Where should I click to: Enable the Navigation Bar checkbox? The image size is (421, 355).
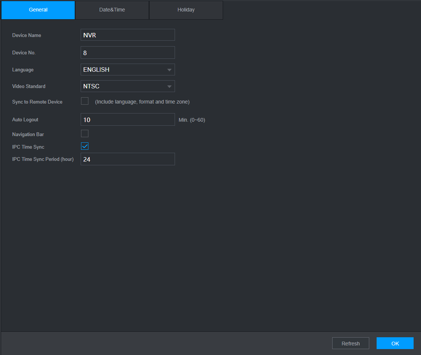coord(85,133)
